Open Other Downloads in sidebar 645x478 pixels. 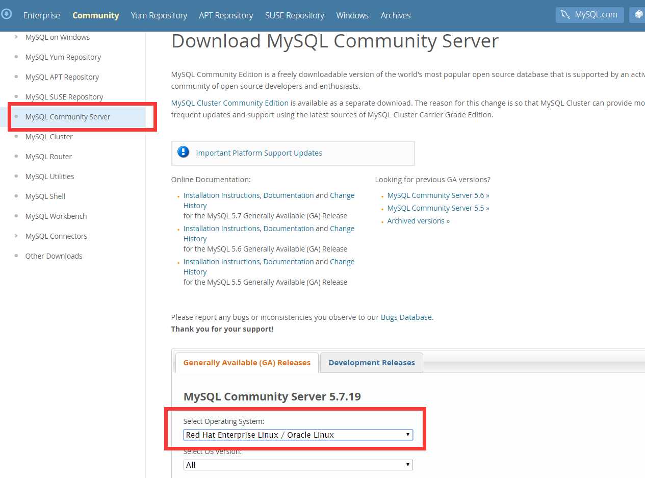(54, 256)
